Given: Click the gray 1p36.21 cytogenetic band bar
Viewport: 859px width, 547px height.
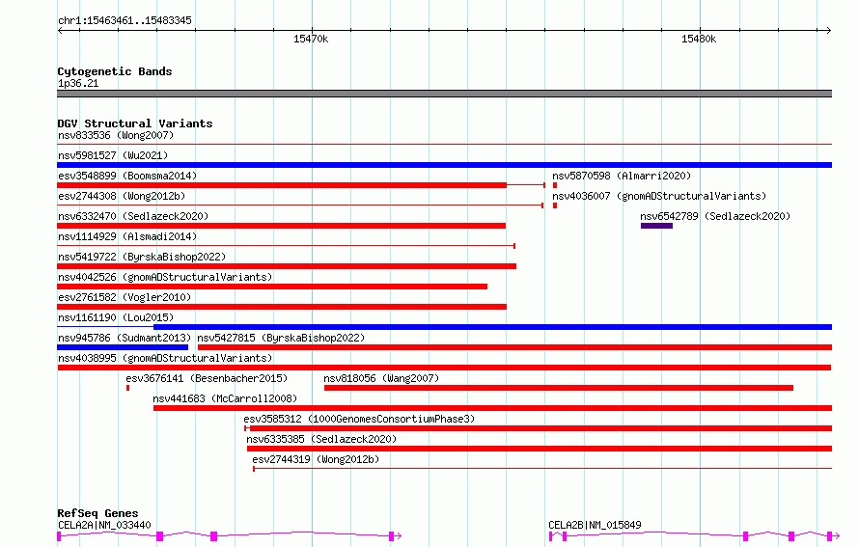Looking at the screenshot, I should (444, 94).
